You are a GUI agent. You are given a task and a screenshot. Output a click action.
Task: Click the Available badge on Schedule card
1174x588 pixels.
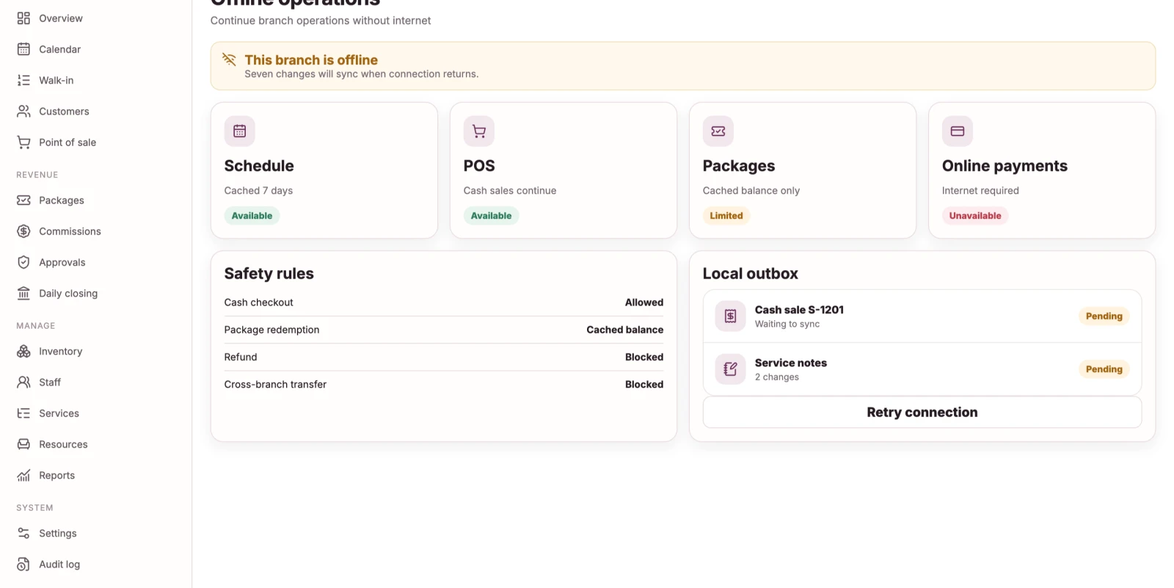pyautogui.click(x=252, y=216)
